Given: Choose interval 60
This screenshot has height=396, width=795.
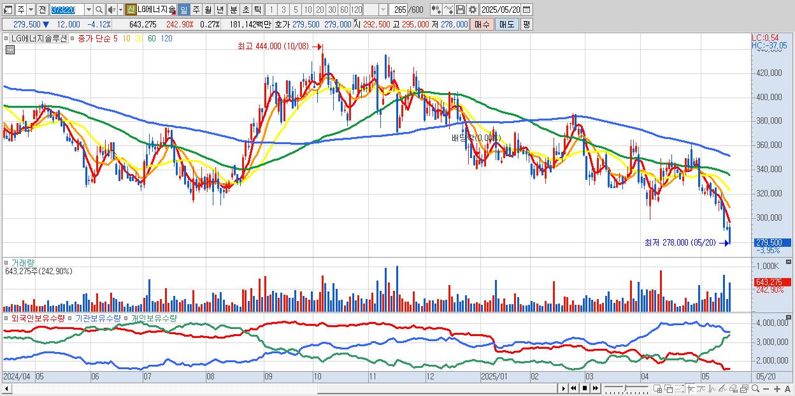Looking at the screenshot, I should pos(344,10).
